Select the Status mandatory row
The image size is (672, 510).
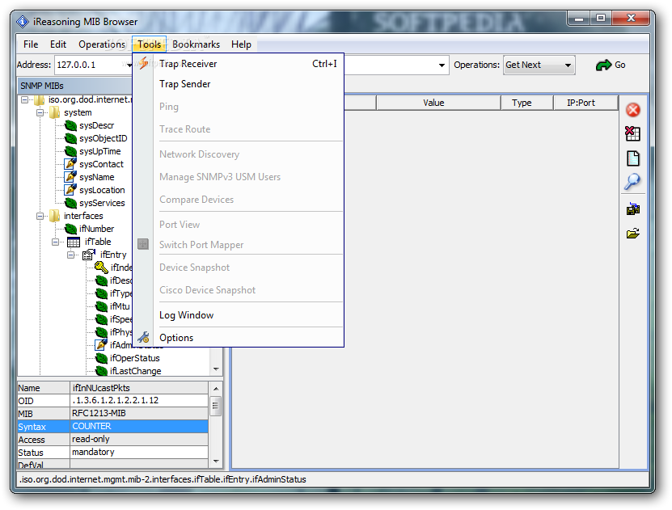tap(112, 452)
